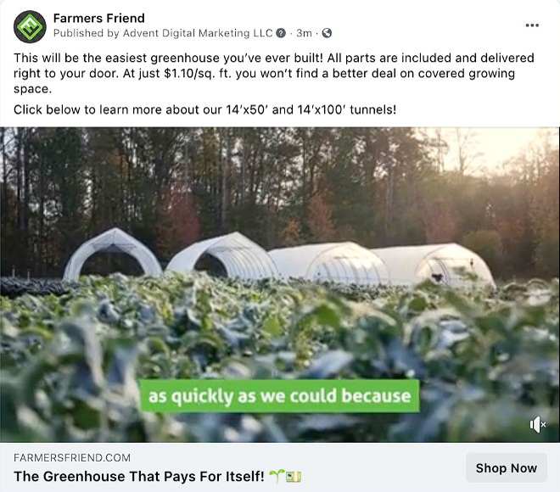The image size is (560, 492).
Task: Click the FARMERSFRIEND.COM domain link
Action: point(72,458)
